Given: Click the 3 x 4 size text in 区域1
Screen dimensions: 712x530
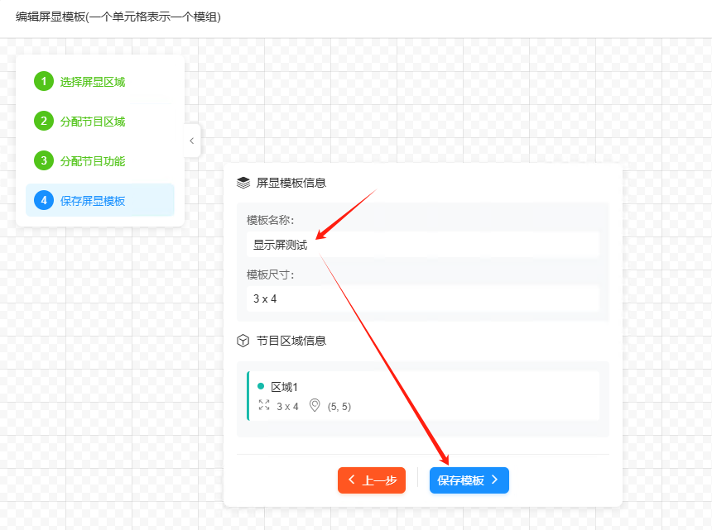Looking at the screenshot, I should (287, 406).
